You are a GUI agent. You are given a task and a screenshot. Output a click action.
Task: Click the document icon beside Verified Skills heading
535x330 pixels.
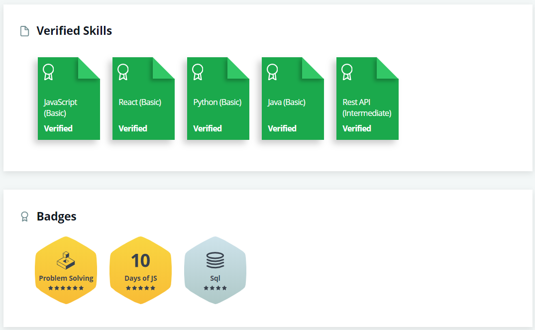coord(24,31)
